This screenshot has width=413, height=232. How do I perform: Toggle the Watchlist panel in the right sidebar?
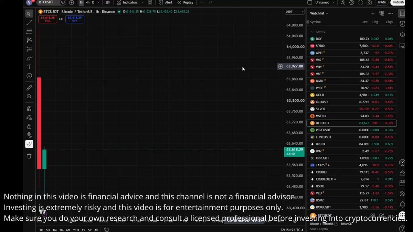[402, 13]
